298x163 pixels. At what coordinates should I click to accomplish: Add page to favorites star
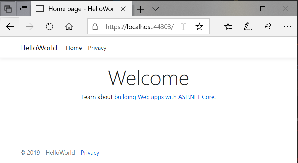click(199, 27)
